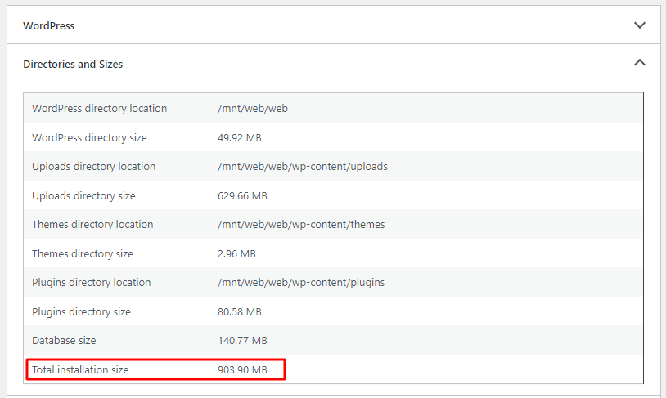The height and width of the screenshot is (398, 666).
Task: Select the WordPress directory location label
Action: coord(99,108)
